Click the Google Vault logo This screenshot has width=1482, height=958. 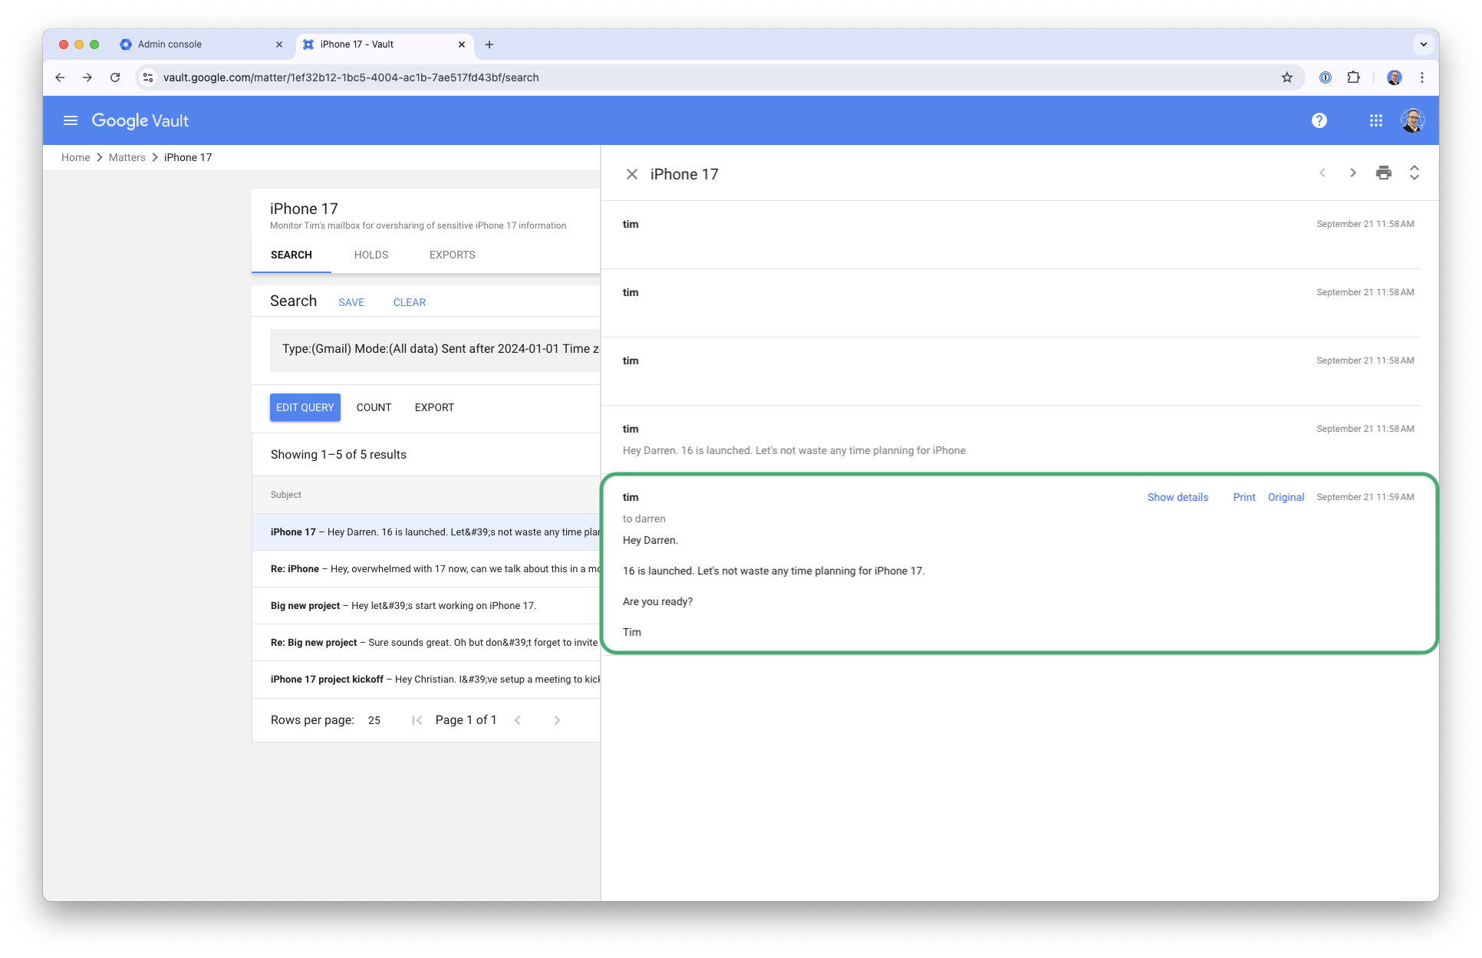pos(140,120)
